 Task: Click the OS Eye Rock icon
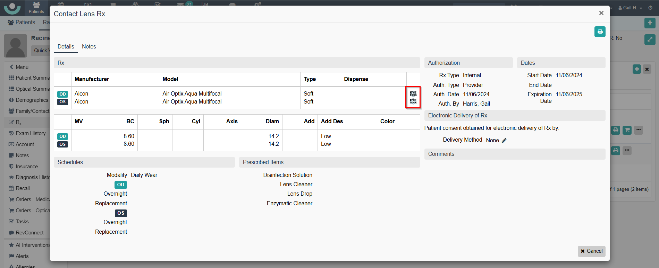[413, 101]
